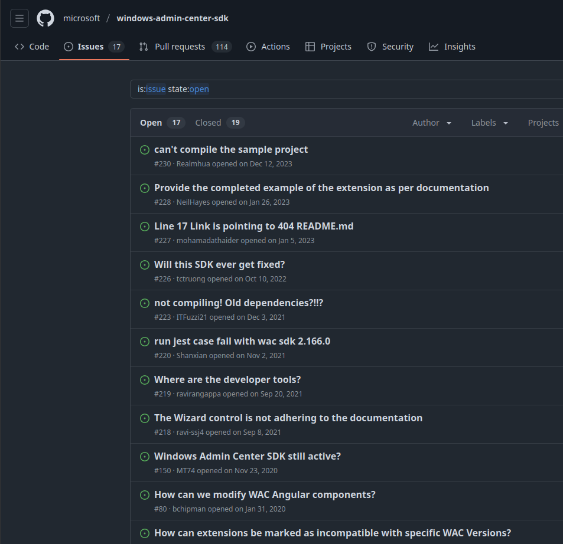Open 'Line 17 Link is pointing to 404' issue
Viewport: 563px width, 544px height.
point(253,227)
